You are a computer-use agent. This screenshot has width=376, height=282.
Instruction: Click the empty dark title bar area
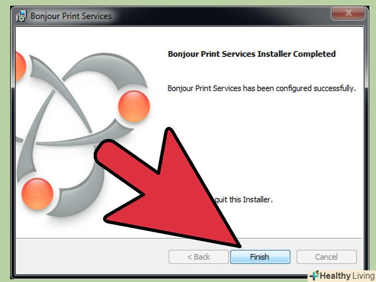[221, 16]
